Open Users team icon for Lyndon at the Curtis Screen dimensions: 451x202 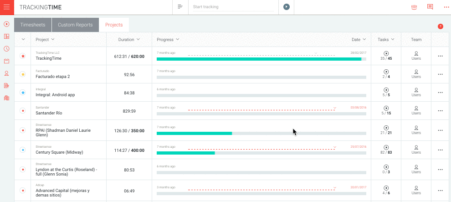416,169
